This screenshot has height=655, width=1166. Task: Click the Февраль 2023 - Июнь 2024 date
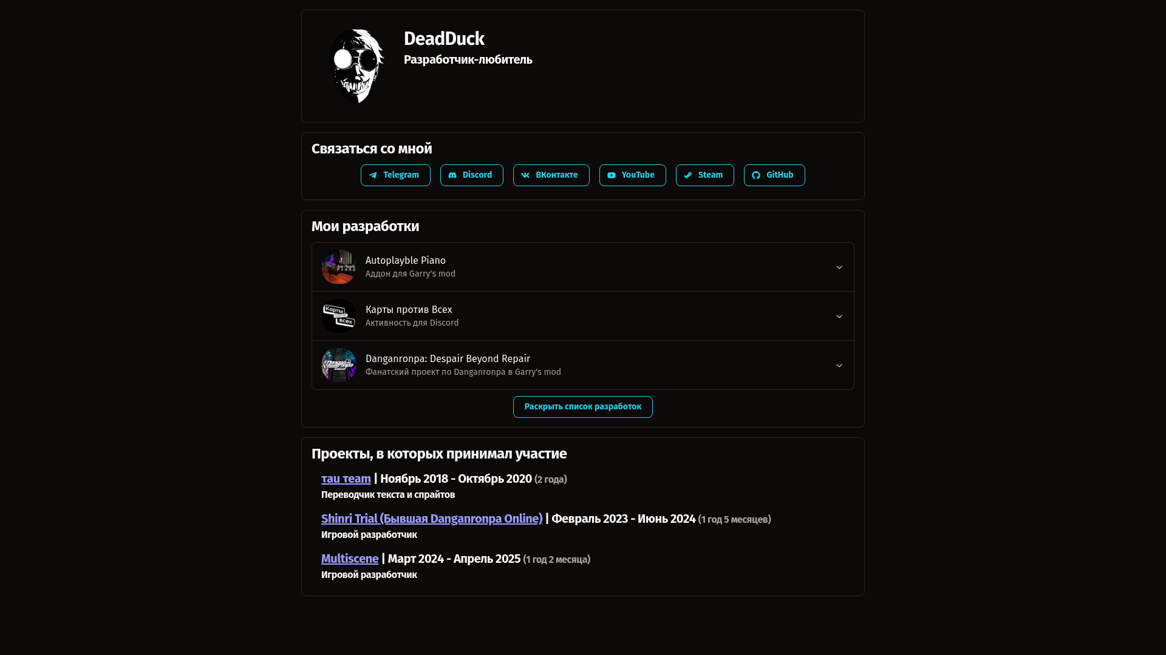(624, 519)
